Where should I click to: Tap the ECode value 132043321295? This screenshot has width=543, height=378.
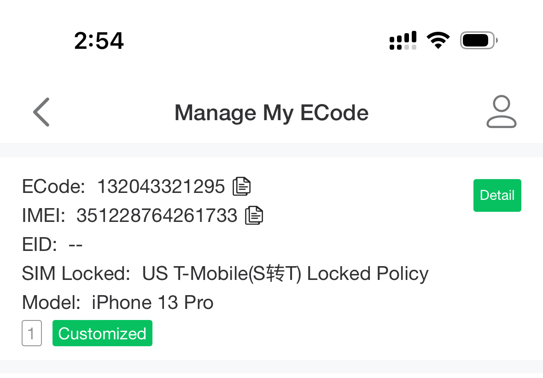(x=161, y=186)
